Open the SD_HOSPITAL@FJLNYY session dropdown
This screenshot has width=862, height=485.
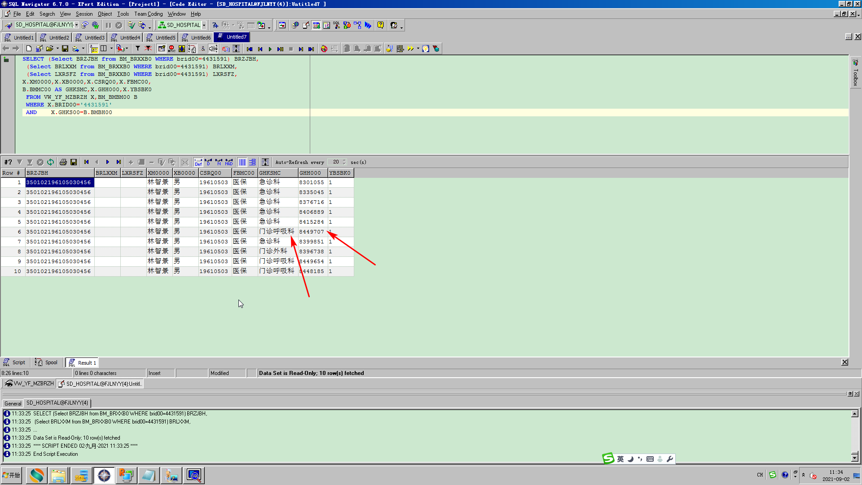76,25
